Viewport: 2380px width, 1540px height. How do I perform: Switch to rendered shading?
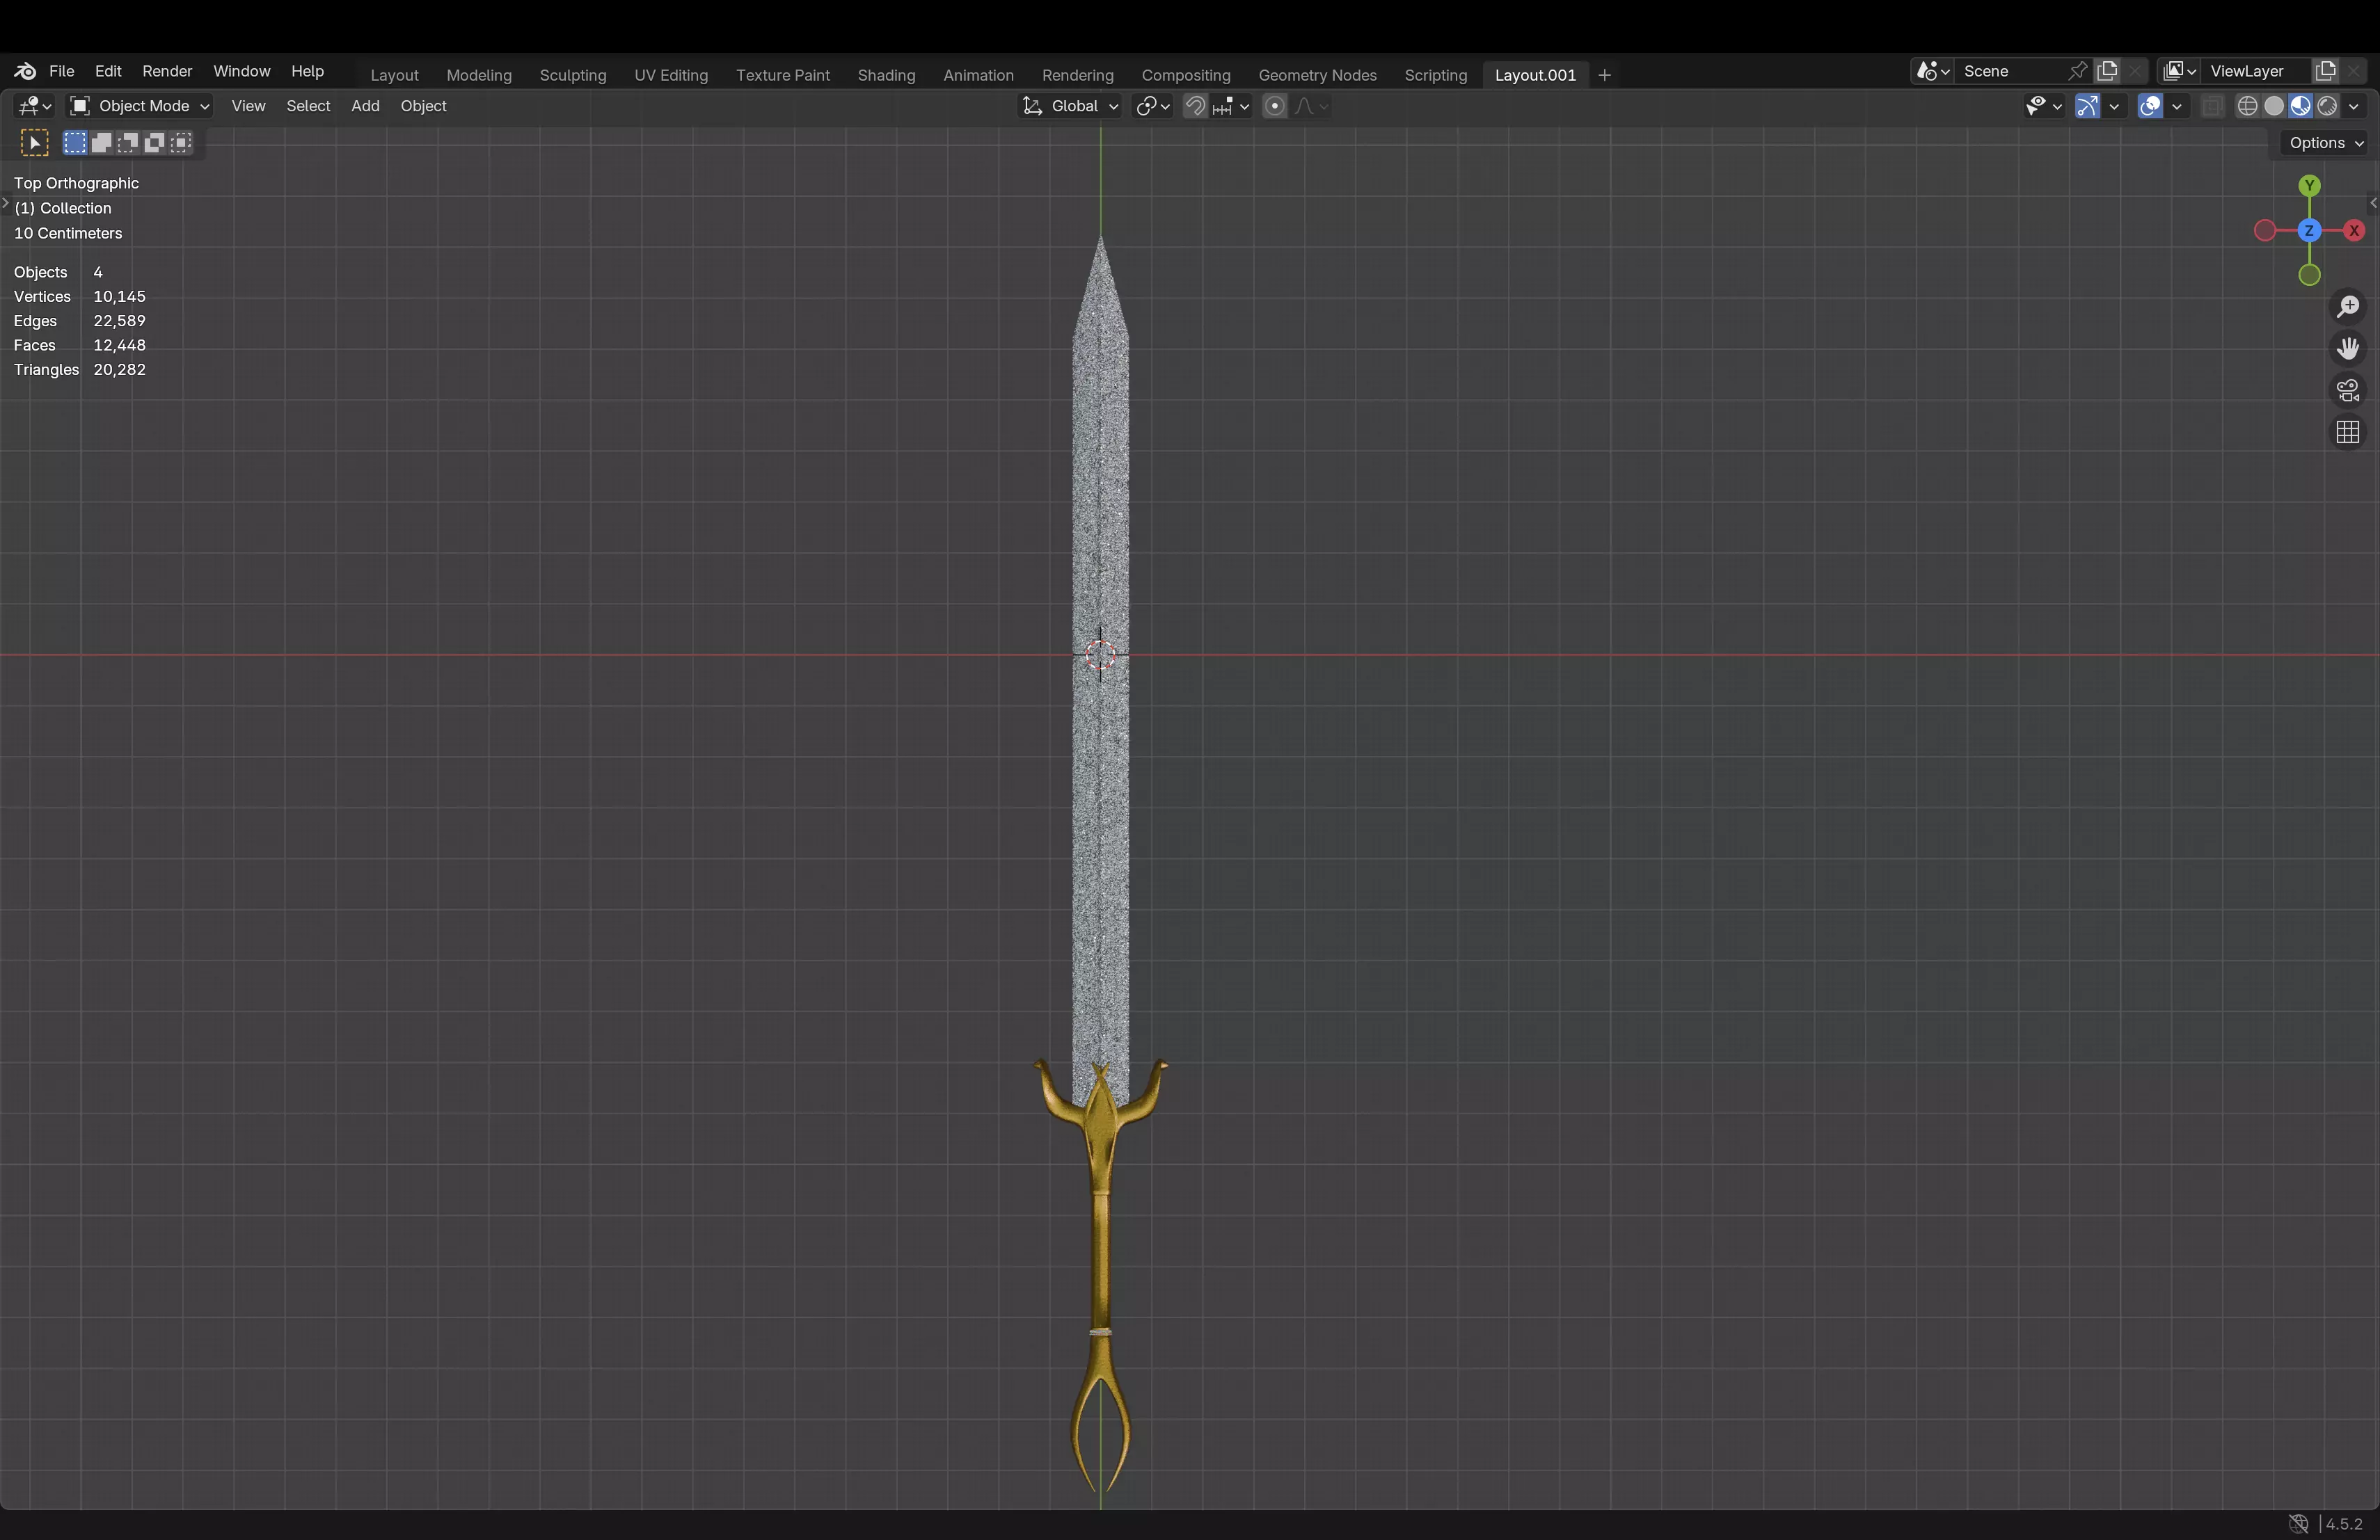click(2327, 106)
